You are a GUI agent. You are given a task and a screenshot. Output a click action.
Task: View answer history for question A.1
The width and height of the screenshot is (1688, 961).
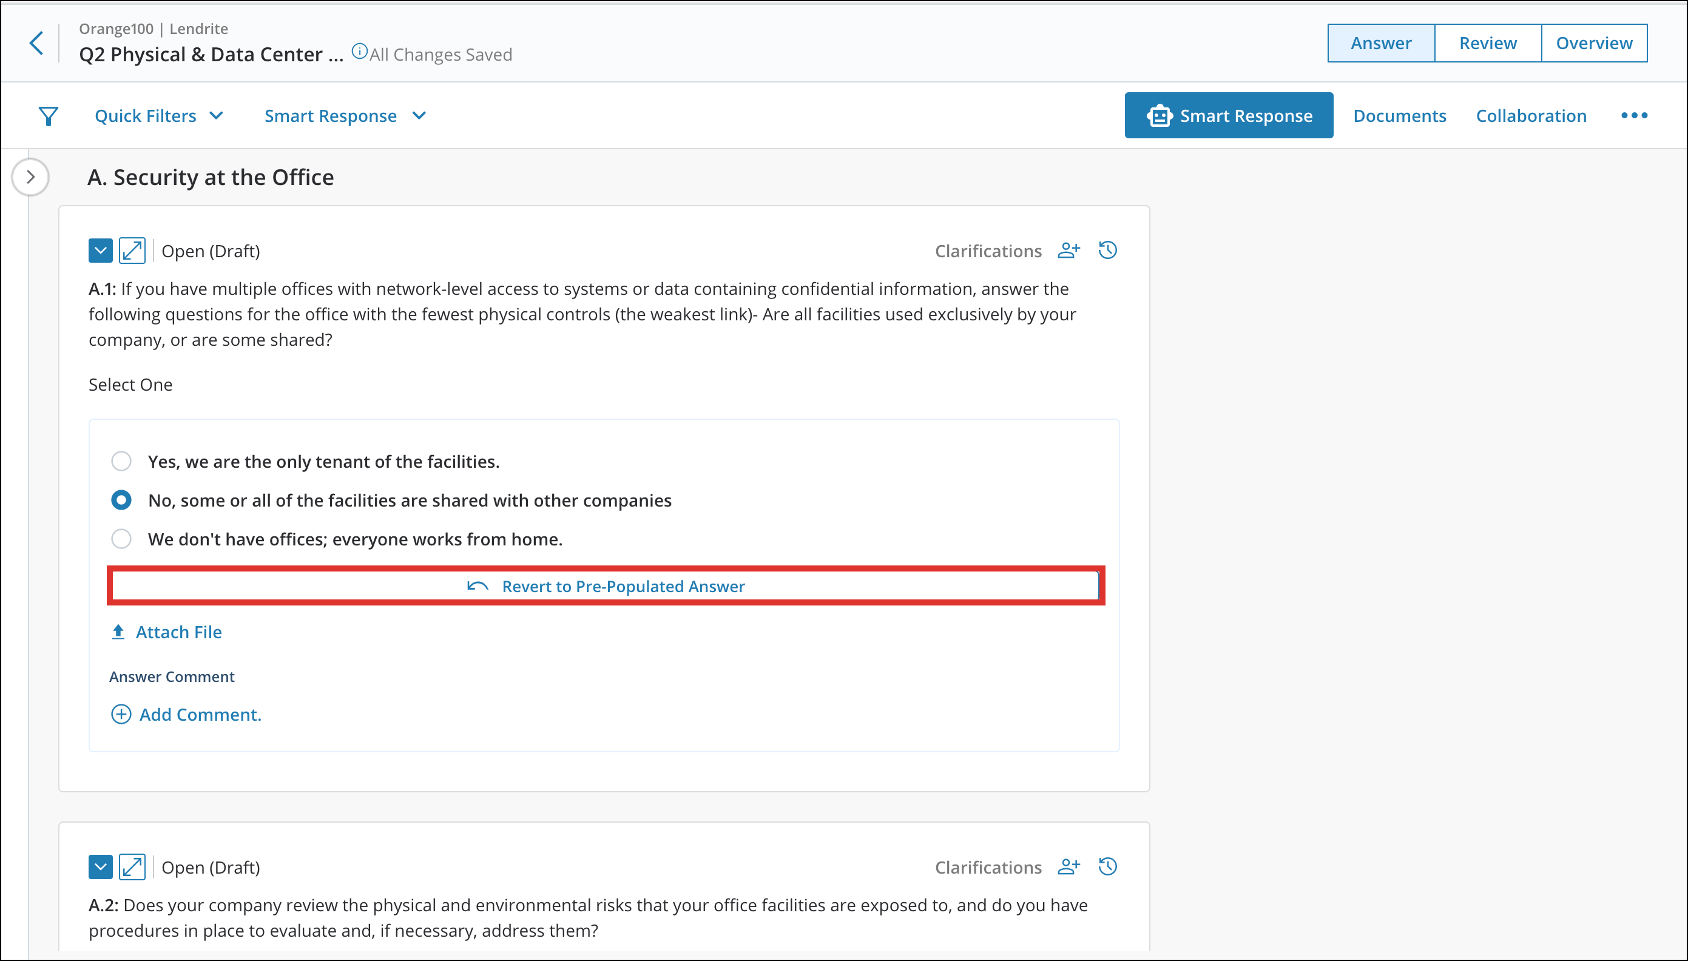click(1107, 251)
